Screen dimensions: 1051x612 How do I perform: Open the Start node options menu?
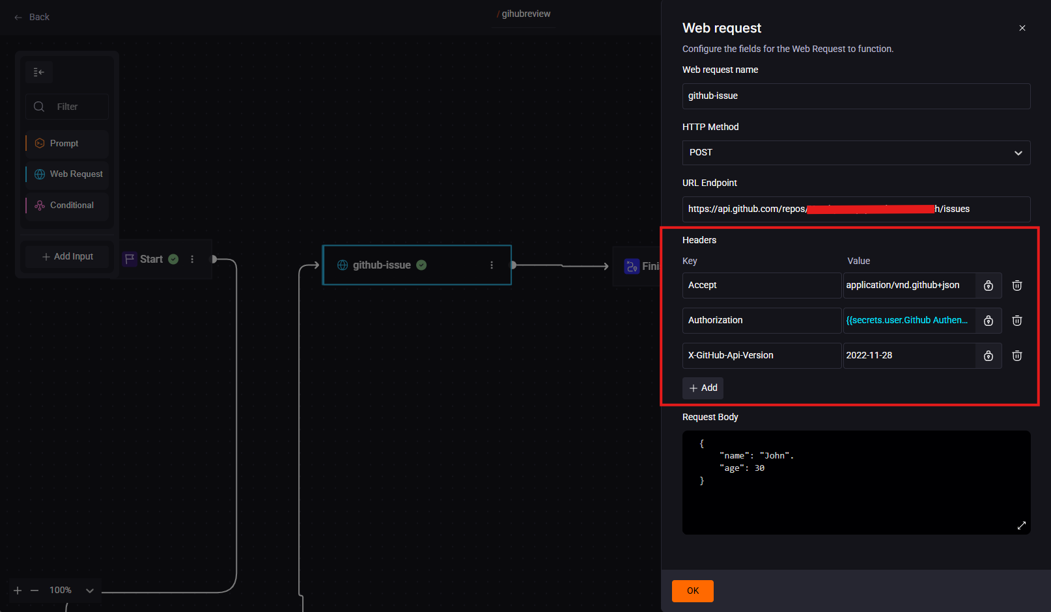point(192,259)
